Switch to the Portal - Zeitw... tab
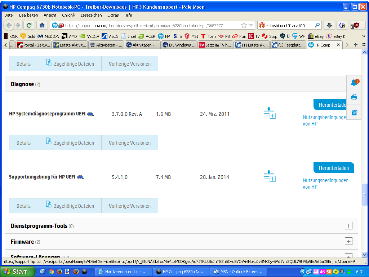The width and height of the screenshot is (369, 277). point(34,45)
